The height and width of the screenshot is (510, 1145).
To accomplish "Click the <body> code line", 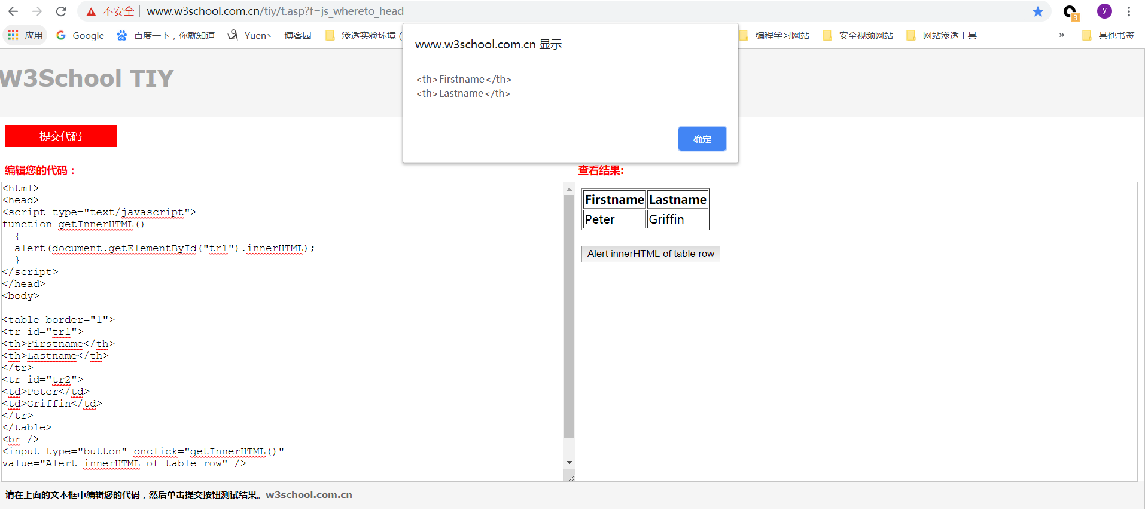I will [x=21, y=296].
